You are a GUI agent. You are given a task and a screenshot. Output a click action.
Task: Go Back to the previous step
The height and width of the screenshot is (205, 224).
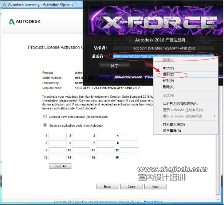pyautogui.click(x=107, y=186)
